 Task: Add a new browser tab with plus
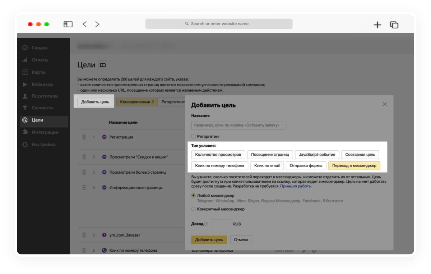[x=377, y=24]
